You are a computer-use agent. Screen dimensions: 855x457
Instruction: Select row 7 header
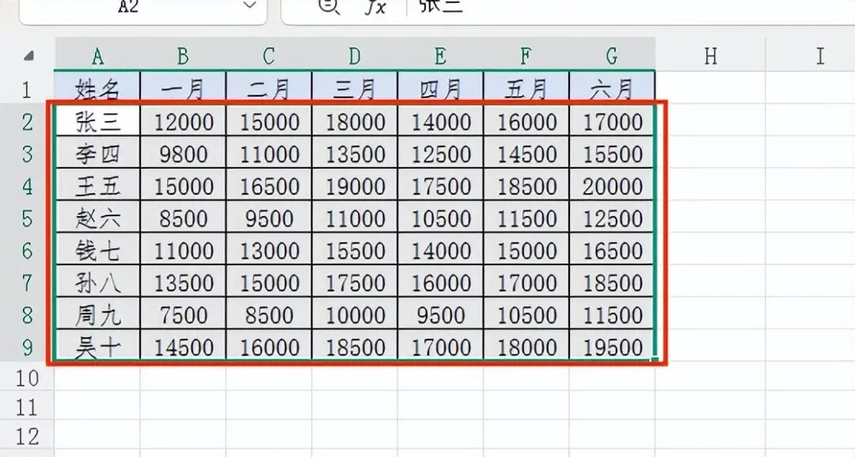pos(27,283)
